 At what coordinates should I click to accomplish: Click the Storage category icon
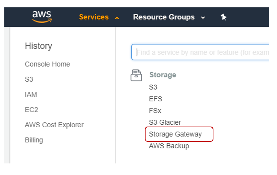136,75
